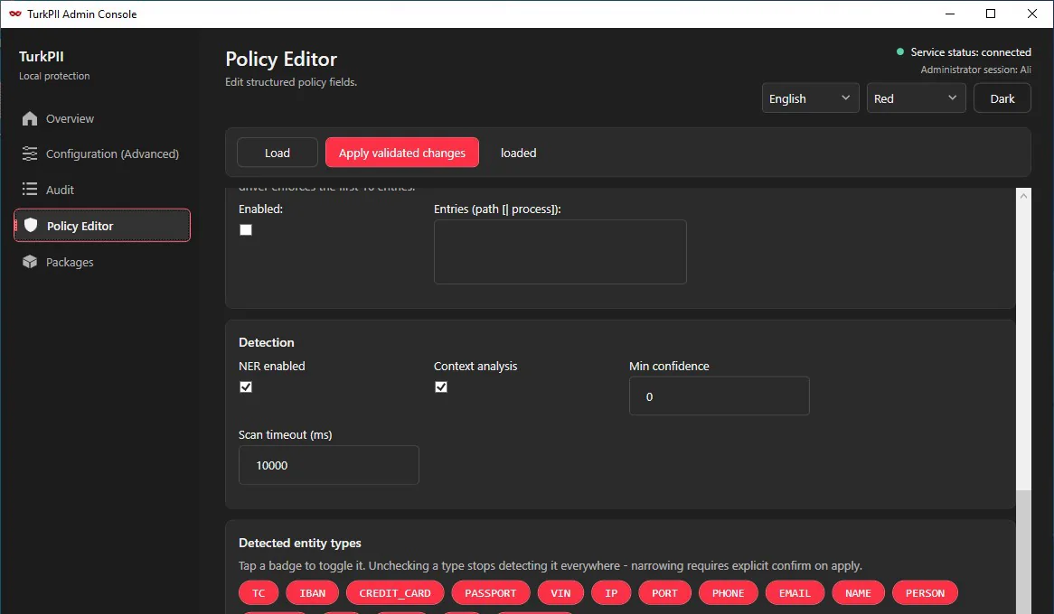
Task: Click the 'Detected entity types' heading
Action: tap(300, 543)
